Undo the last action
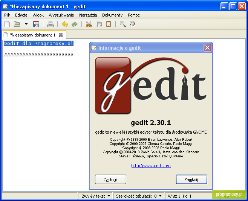 [65, 24]
